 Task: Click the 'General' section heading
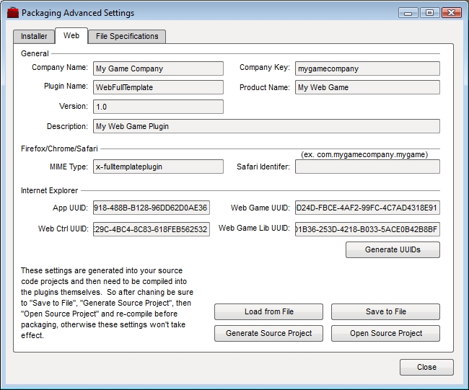coord(35,53)
